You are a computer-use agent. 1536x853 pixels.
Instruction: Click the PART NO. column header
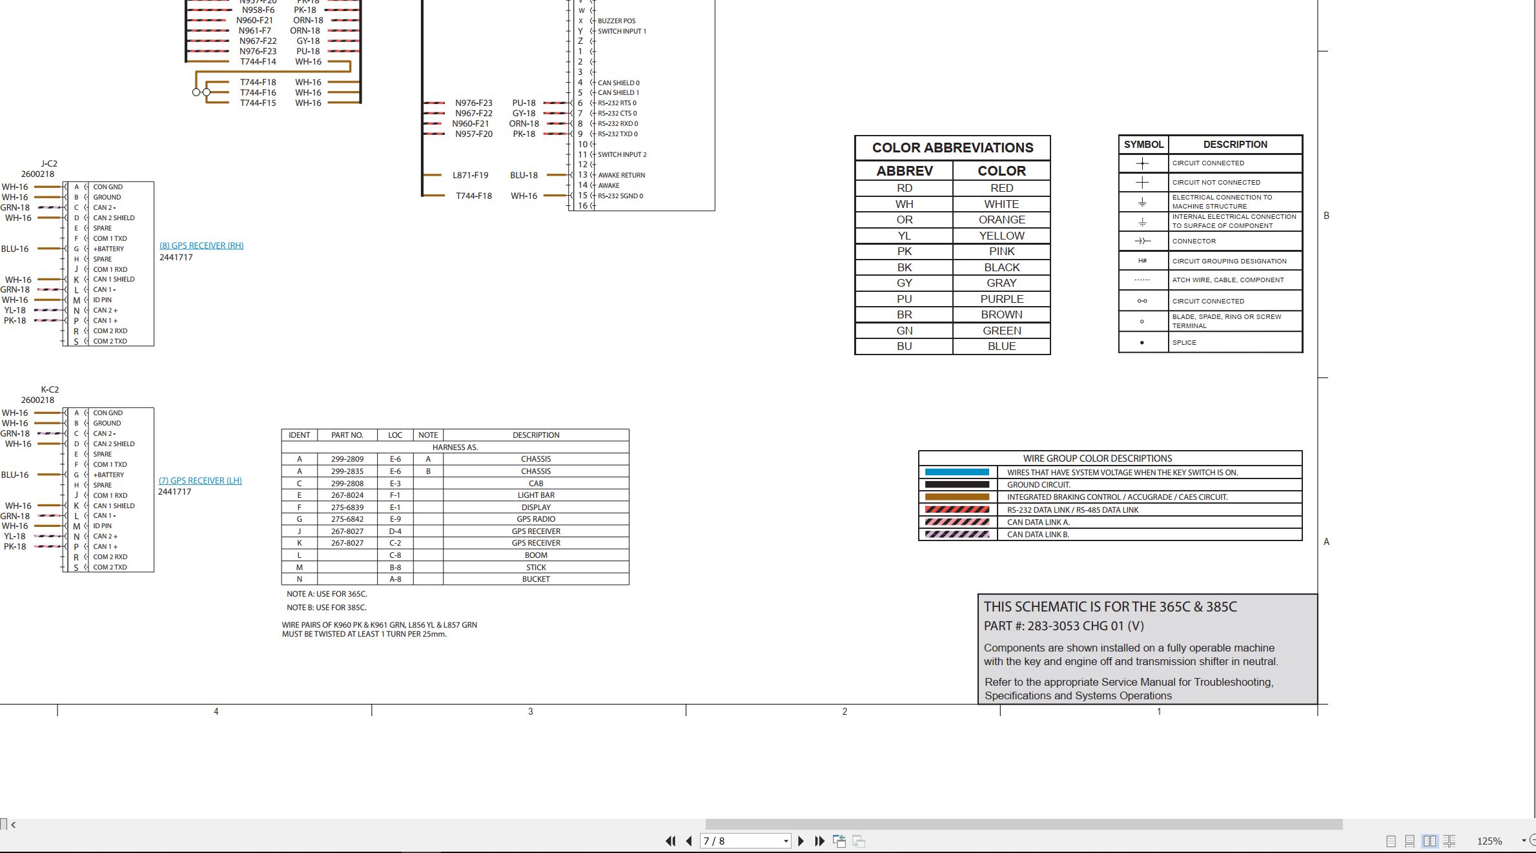coord(347,435)
